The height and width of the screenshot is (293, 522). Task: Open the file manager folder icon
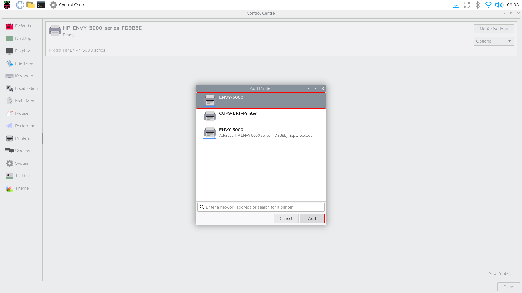coord(30,5)
